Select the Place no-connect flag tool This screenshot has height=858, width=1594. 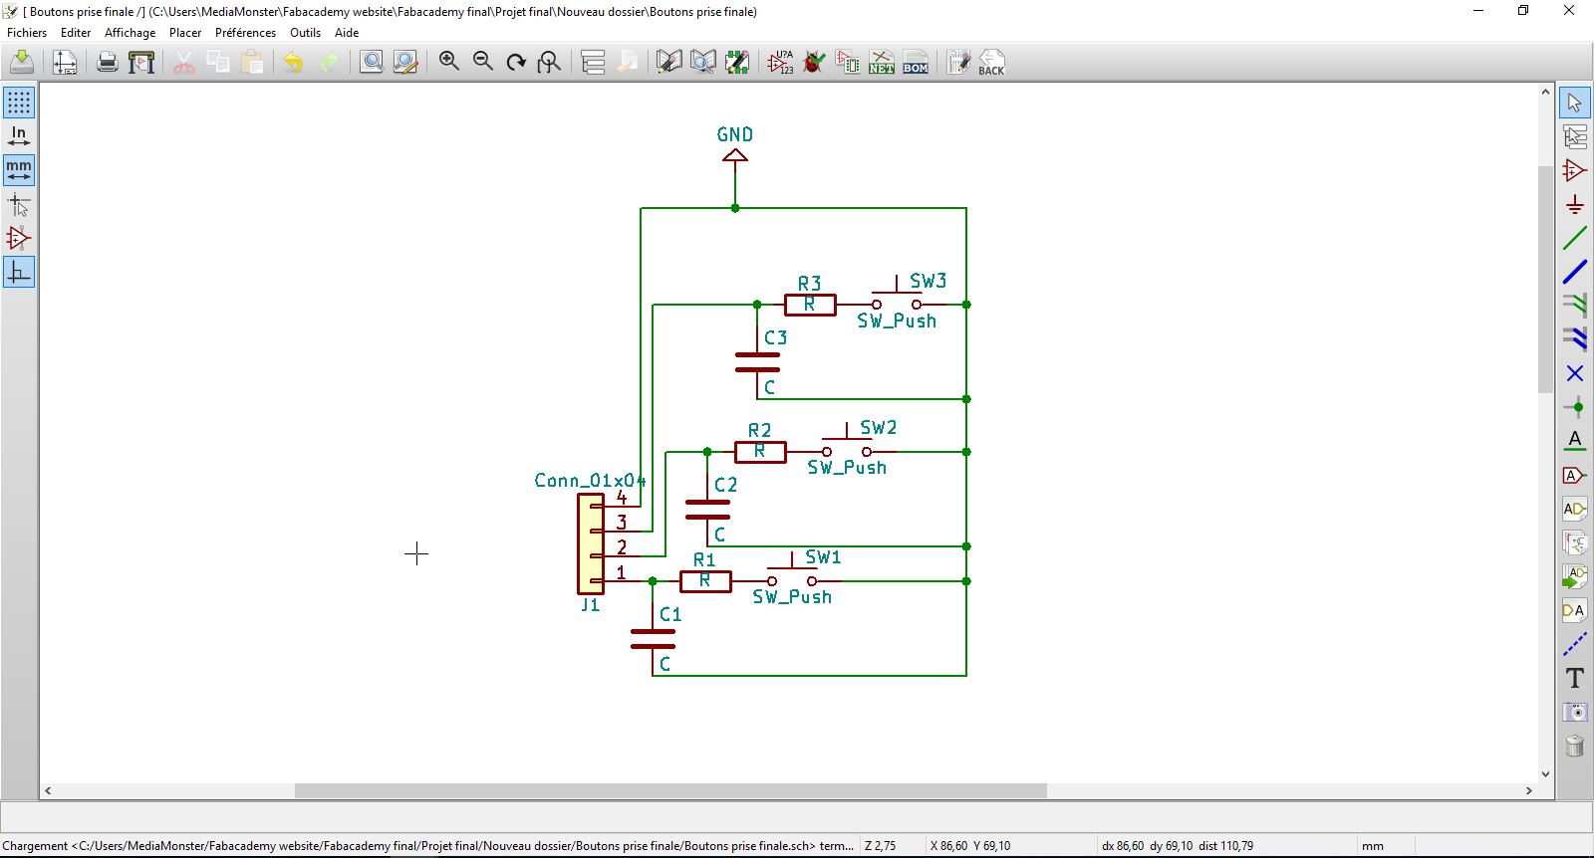pos(1575,373)
